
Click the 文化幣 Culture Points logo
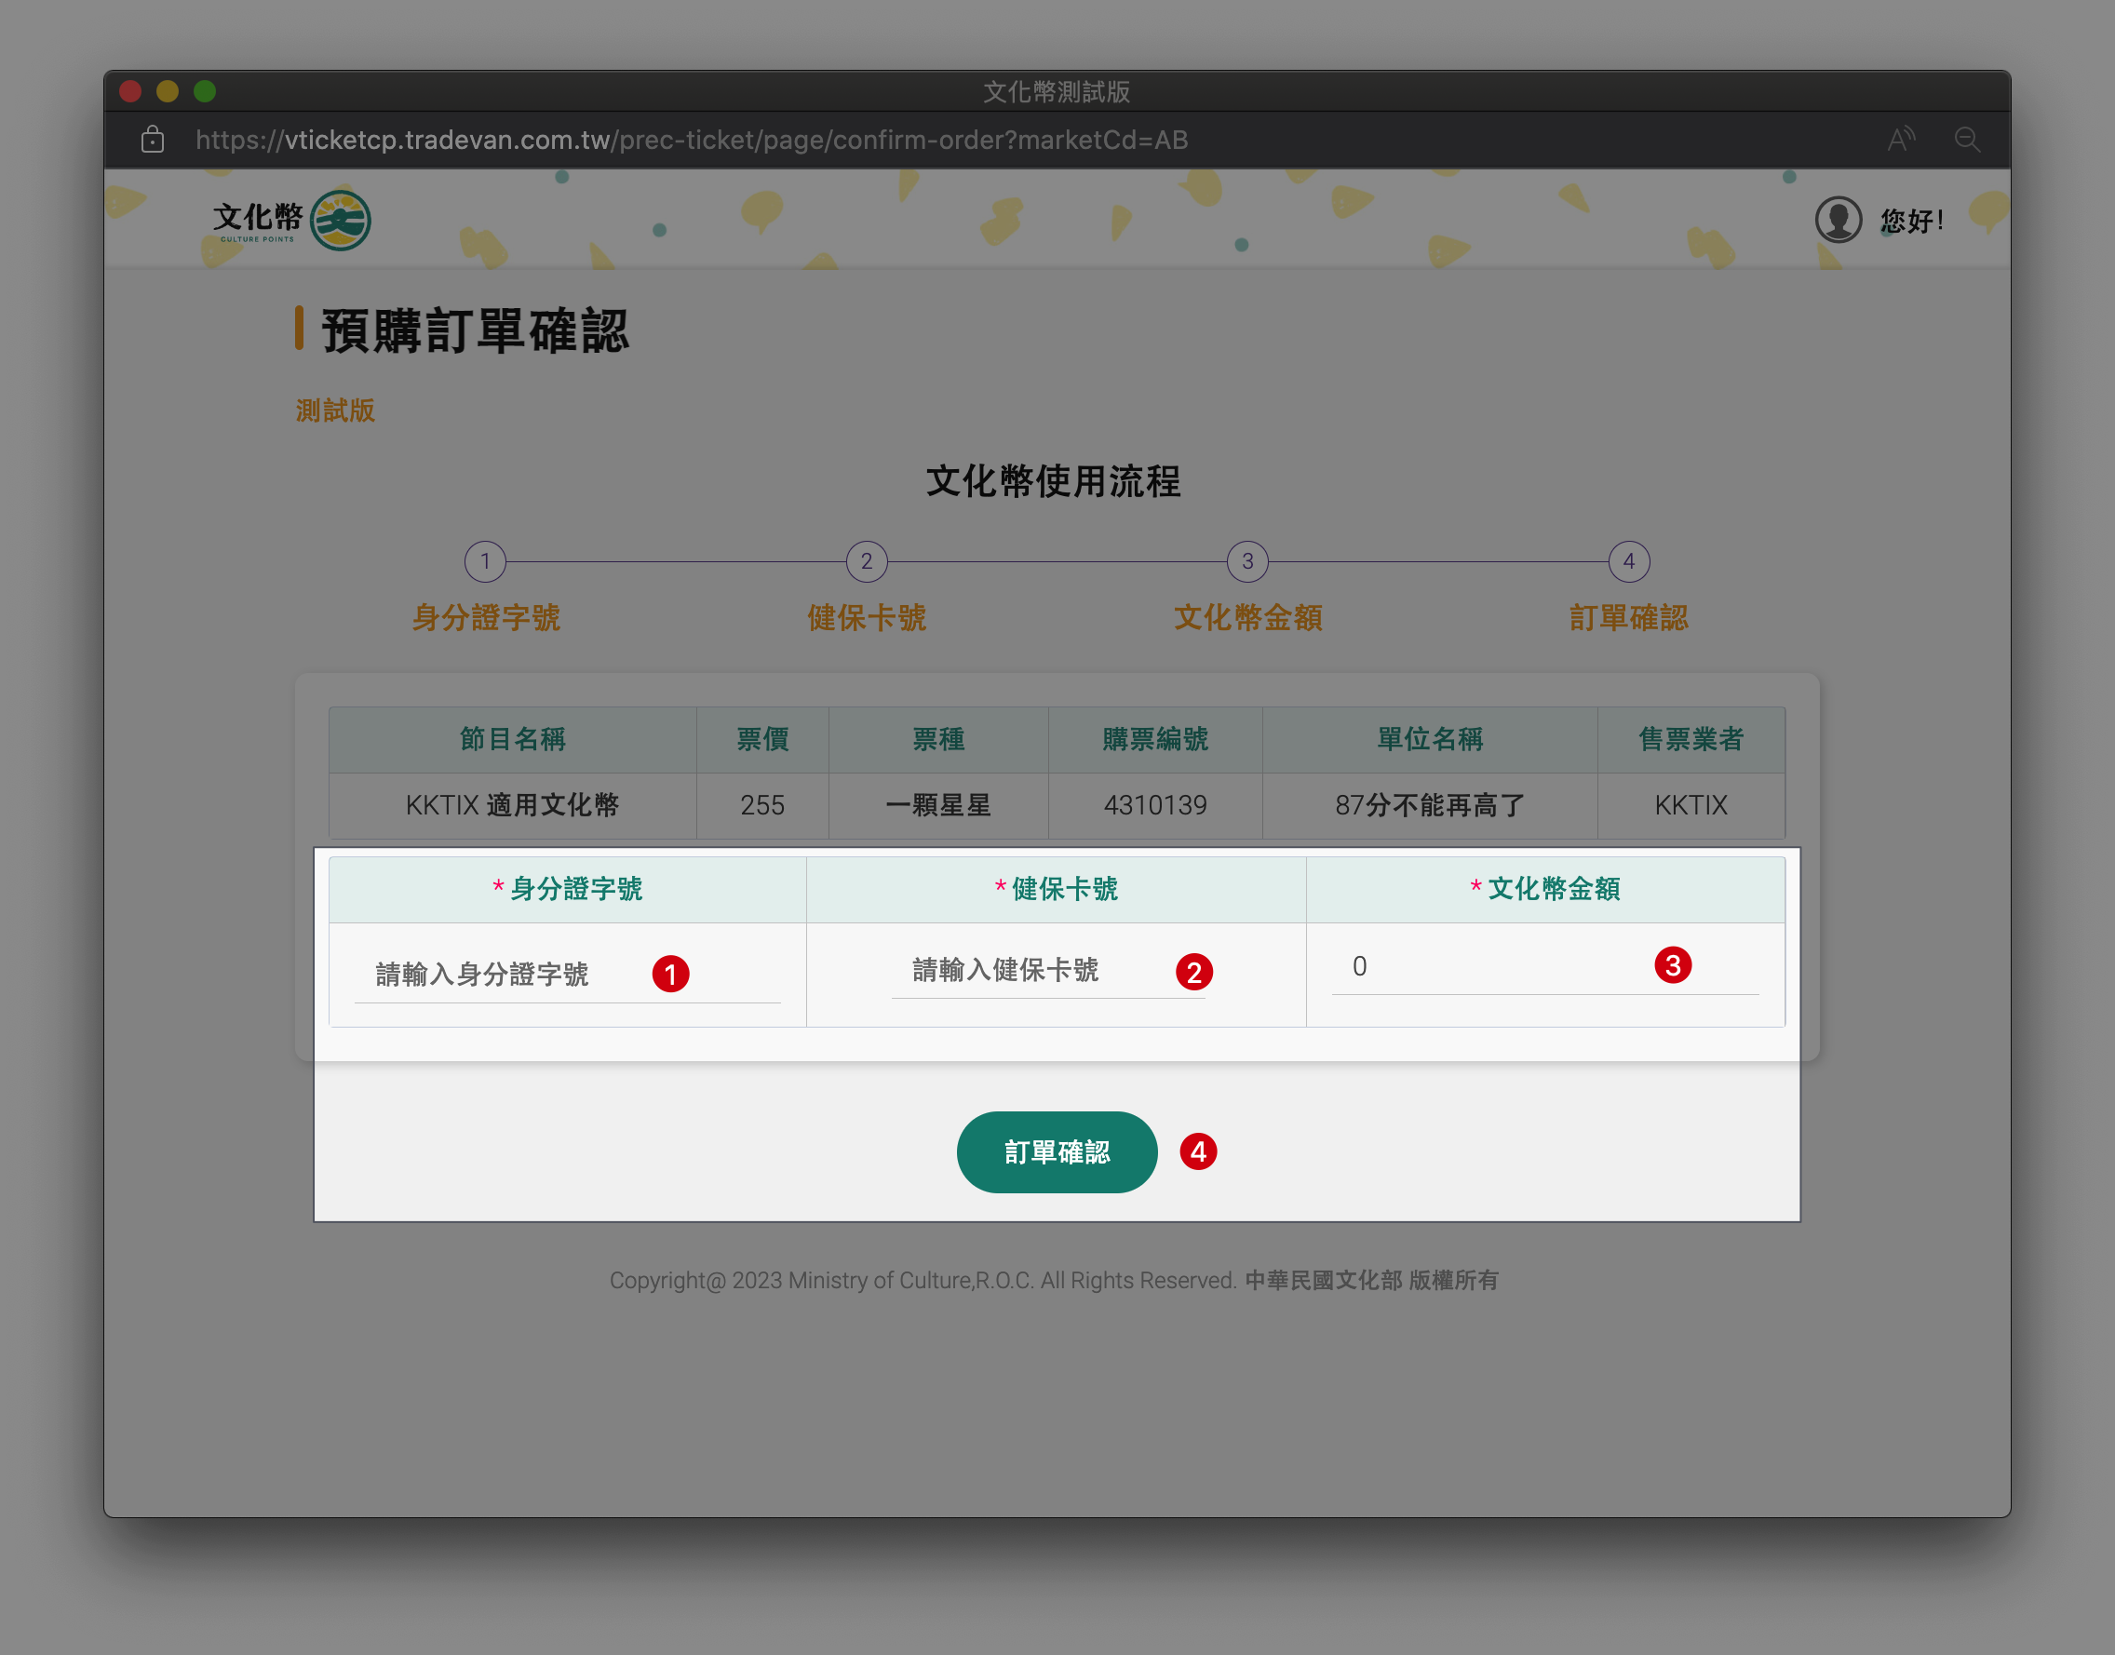click(x=291, y=221)
